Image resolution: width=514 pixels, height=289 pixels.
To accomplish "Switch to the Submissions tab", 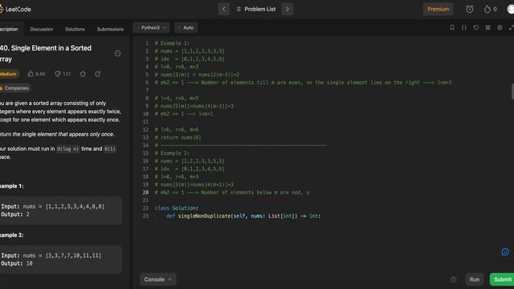I will click(110, 29).
